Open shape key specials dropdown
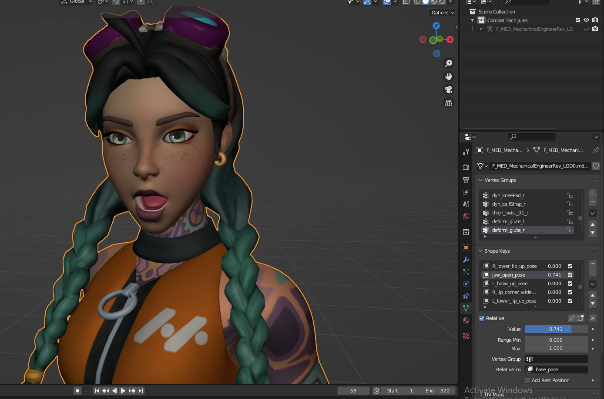The width and height of the screenshot is (604, 399). point(593,284)
